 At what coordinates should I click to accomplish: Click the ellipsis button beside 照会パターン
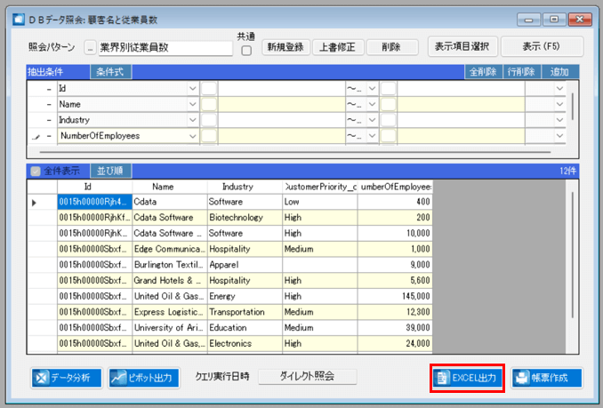[x=90, y=48]
